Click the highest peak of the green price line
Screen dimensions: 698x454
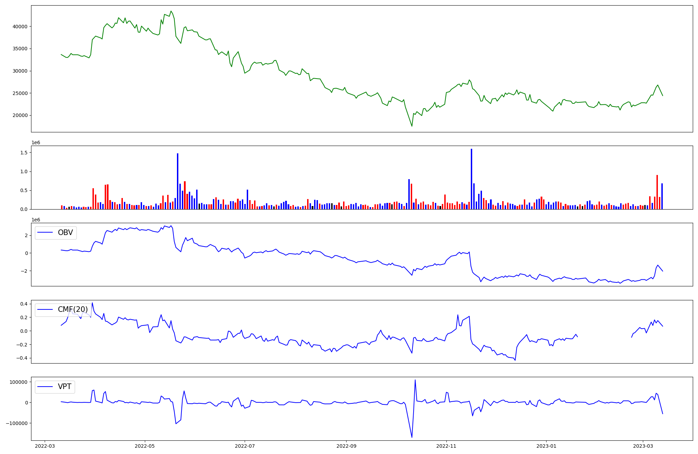tap(171, 11)
